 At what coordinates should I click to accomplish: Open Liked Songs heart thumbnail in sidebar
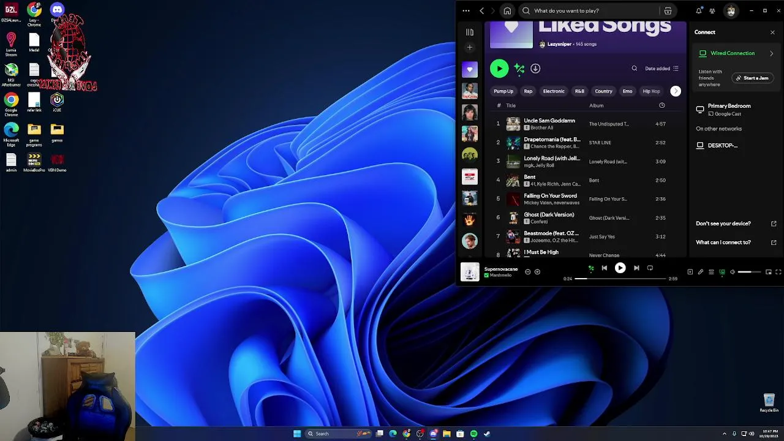(470, 69)
